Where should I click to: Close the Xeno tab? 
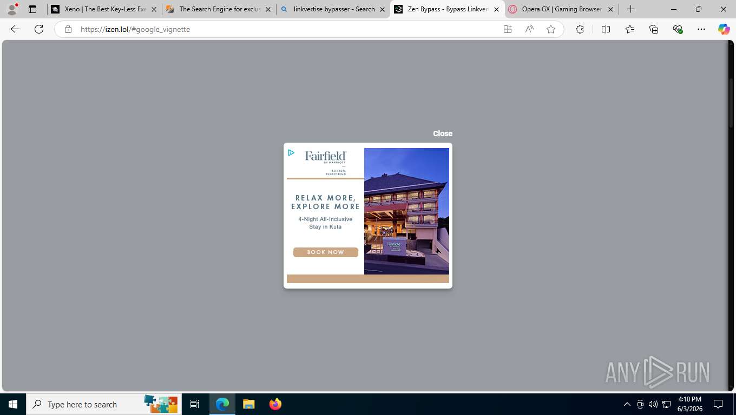154,9
